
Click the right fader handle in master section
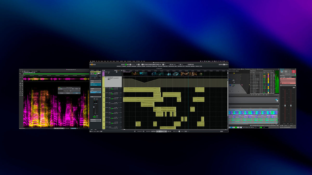pyautogui.click(x=291, y=106)
